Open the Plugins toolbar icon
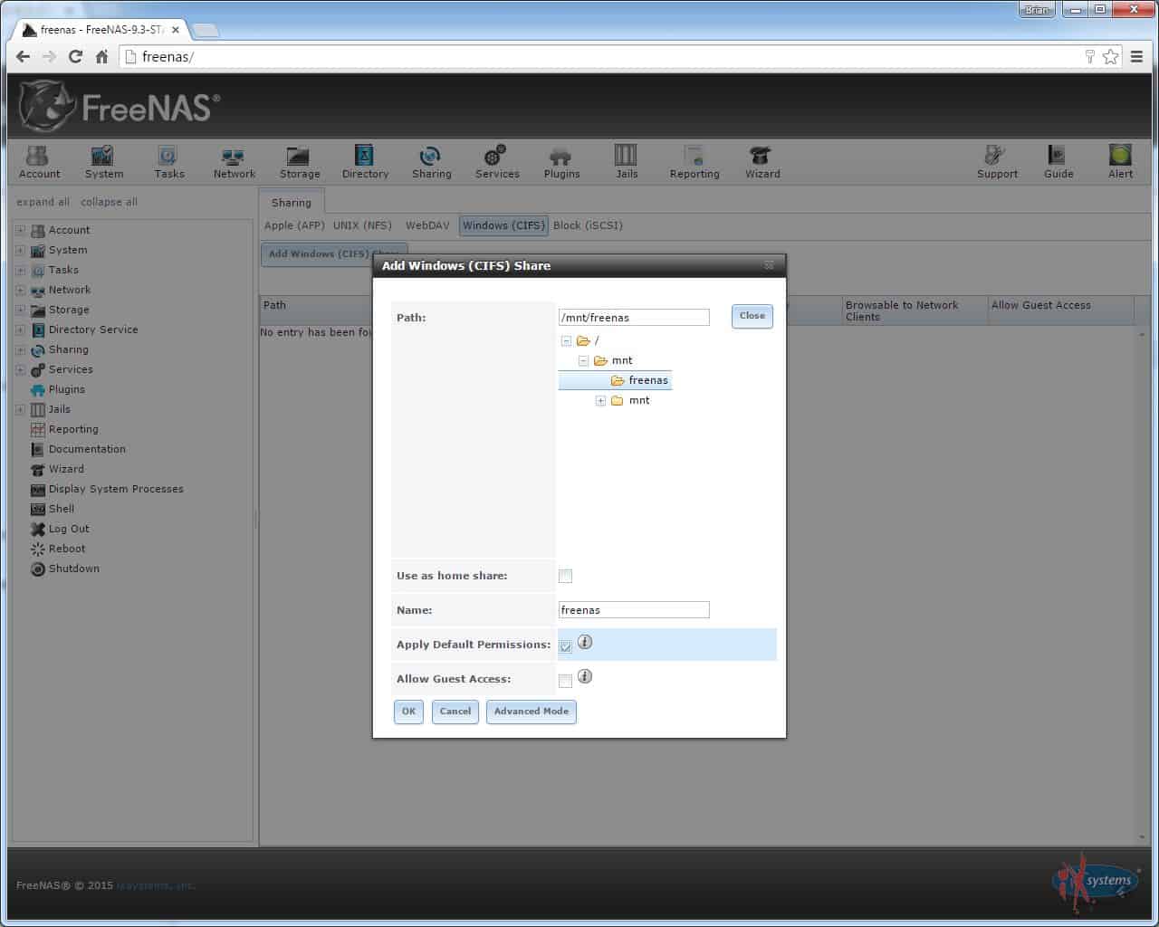1159x927 pixels. 561,162
